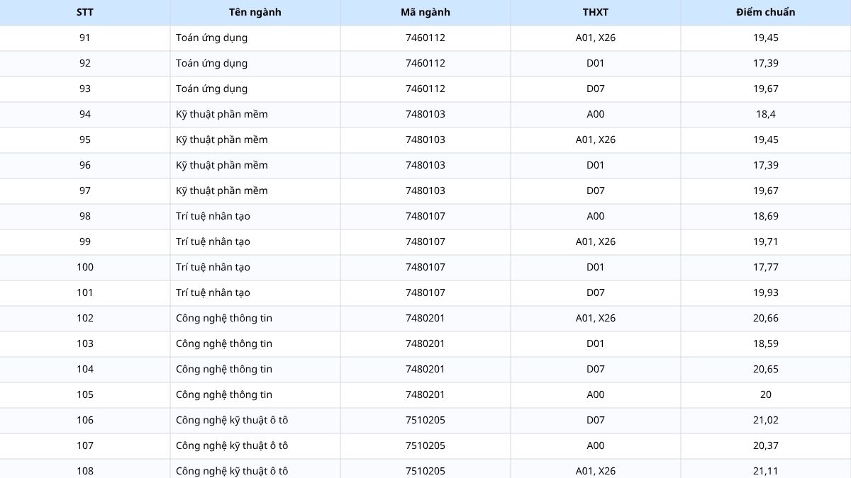
Task: Click code 7480201 in row 104
Action: [425, 369]
